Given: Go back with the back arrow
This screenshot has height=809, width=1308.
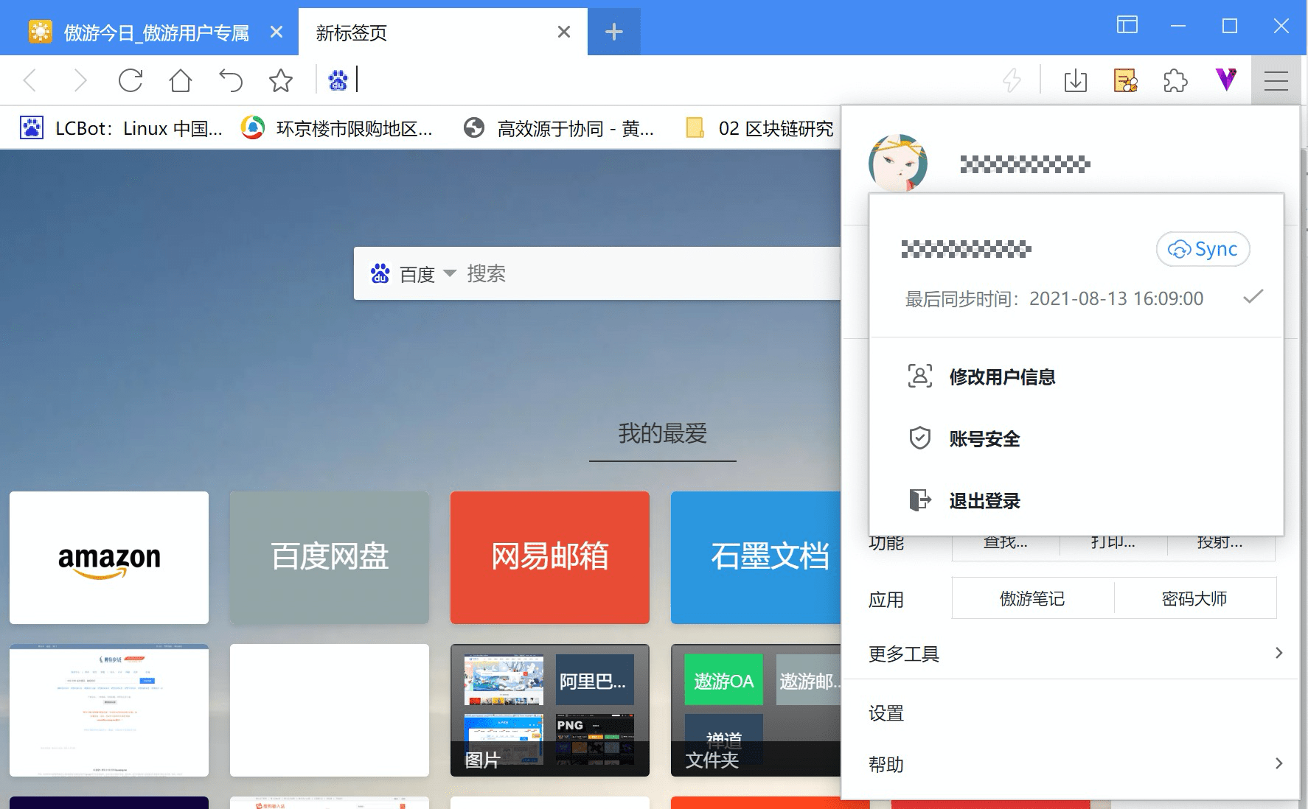Looking at the screenshot, I should (30, 80).
